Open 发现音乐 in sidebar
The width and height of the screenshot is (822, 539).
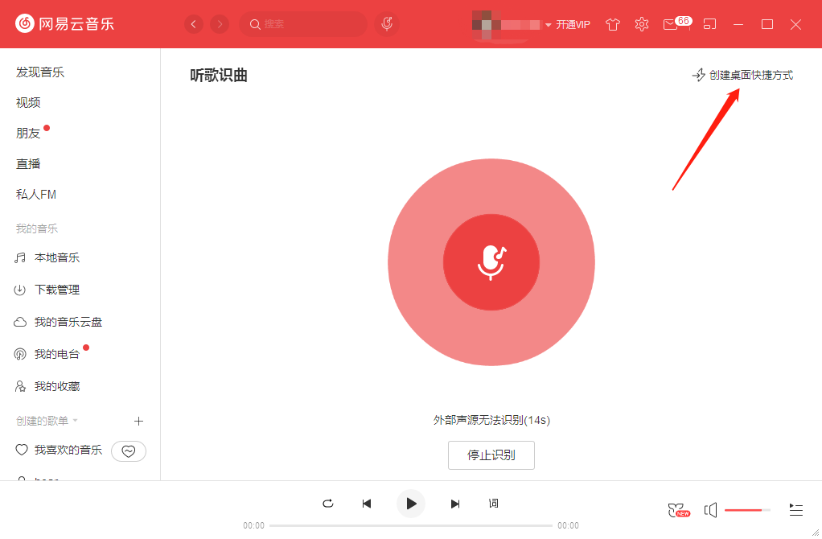coord(40,72)
